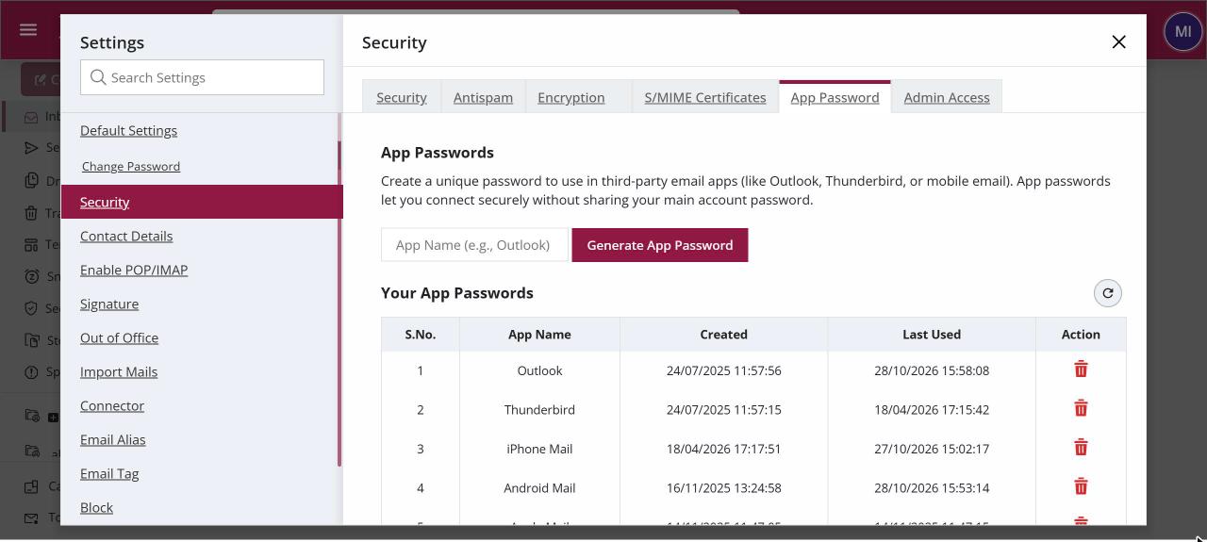This screenshot has width=1207, height=542.
Task: Delete the Outlook app password
Action: 1081,370
